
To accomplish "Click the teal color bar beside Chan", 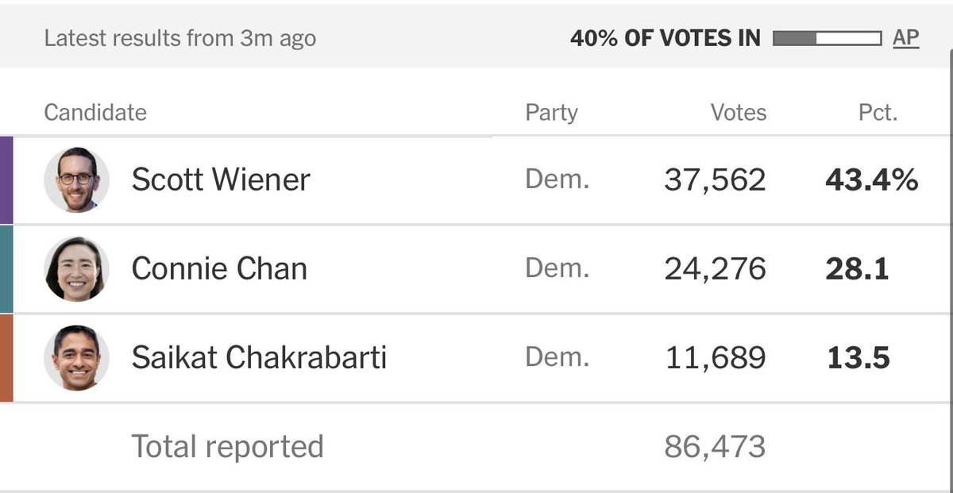I will [x=6, y=269].
